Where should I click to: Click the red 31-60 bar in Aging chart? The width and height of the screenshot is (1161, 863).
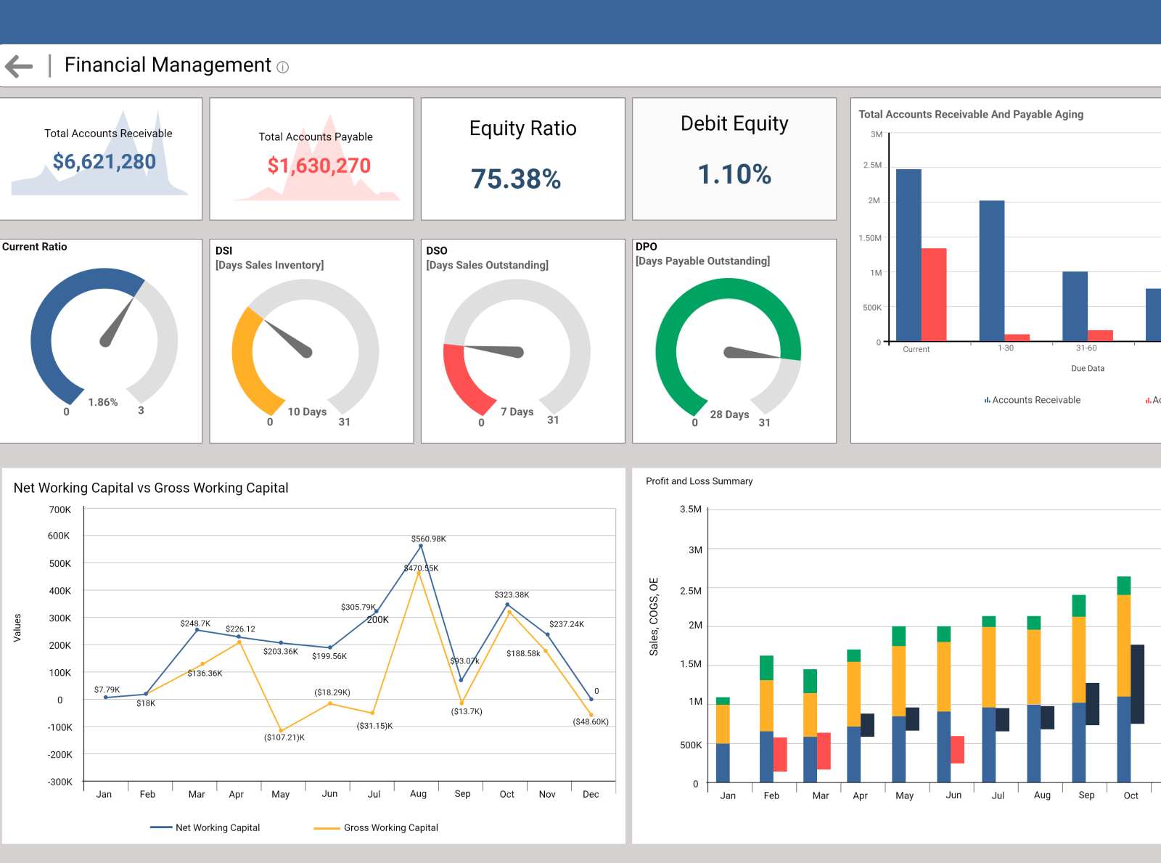tap(1100, 335)
